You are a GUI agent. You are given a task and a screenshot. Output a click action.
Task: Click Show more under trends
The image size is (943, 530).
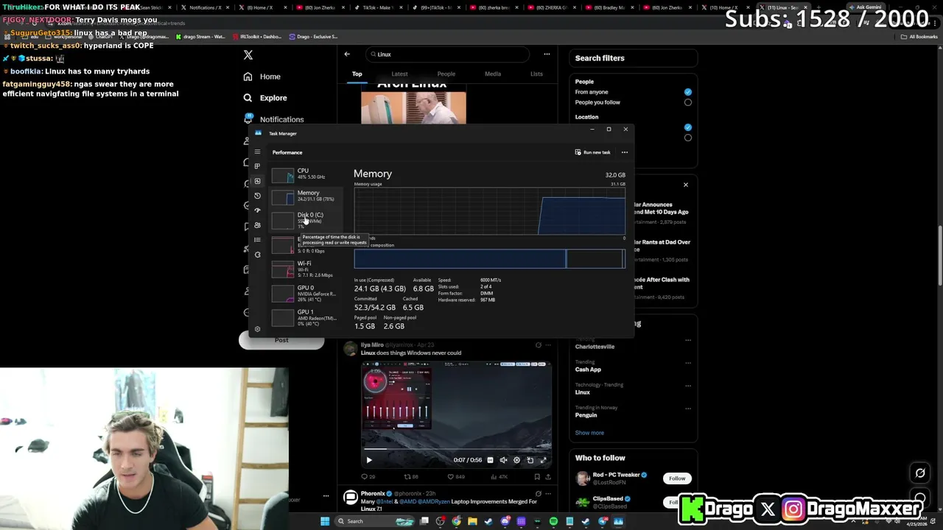point(589,433)
